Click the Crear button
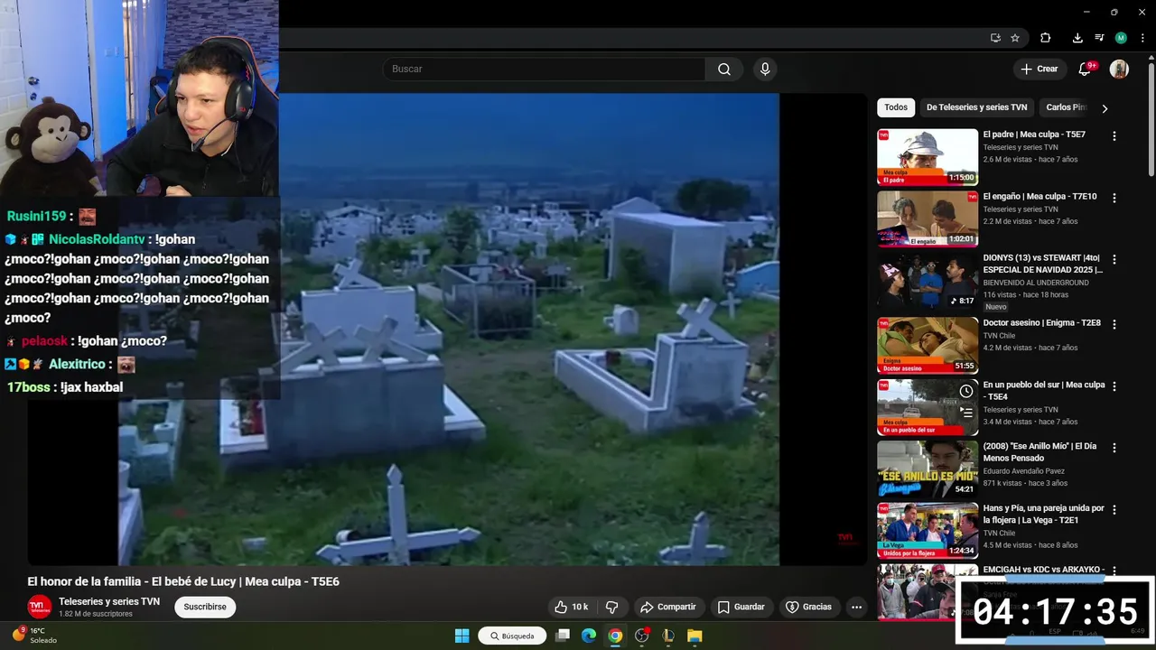 1039,69
